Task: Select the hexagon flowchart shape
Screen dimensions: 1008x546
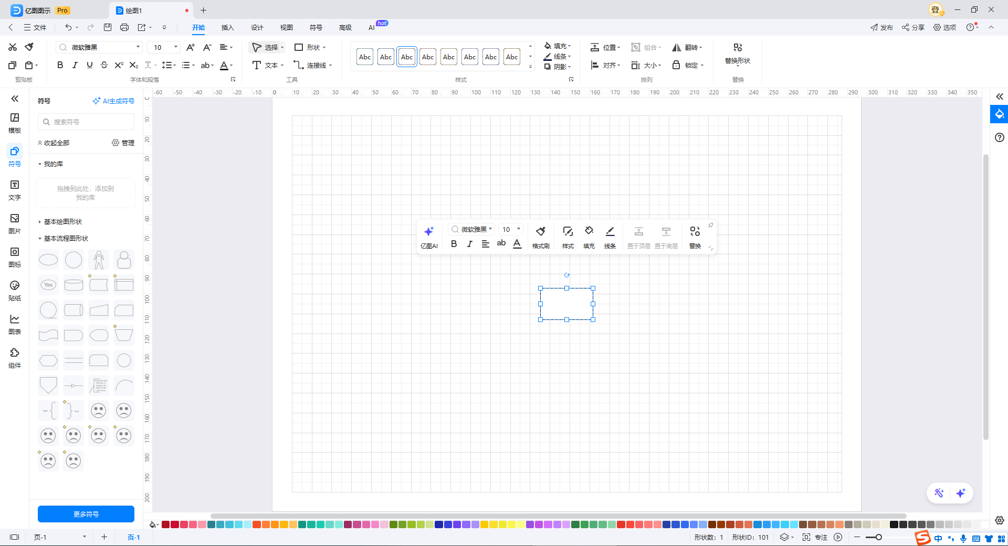Action: click(x=48, y=360)
